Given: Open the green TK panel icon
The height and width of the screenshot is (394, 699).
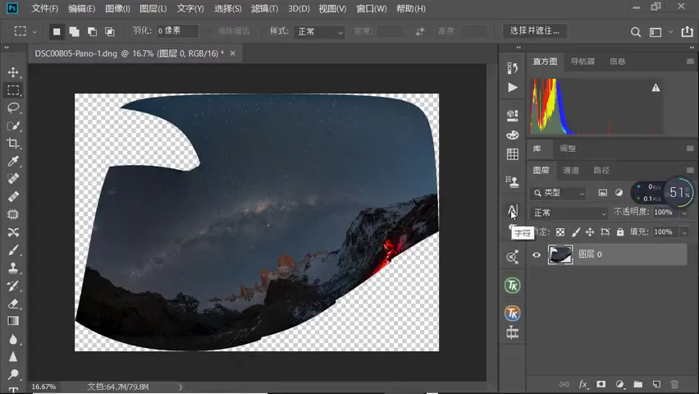Looking at the screenshot, I should 512,286.
